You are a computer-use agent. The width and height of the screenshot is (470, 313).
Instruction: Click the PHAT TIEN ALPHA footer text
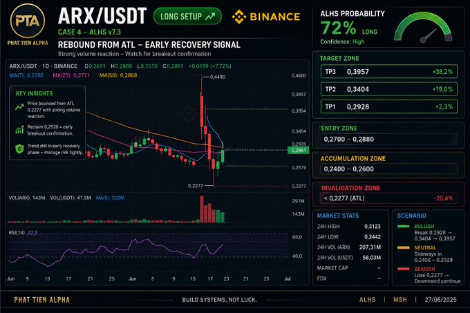(42, 300)
